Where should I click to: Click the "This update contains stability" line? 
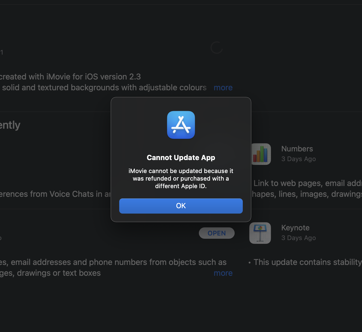click(x=308, y=262)
